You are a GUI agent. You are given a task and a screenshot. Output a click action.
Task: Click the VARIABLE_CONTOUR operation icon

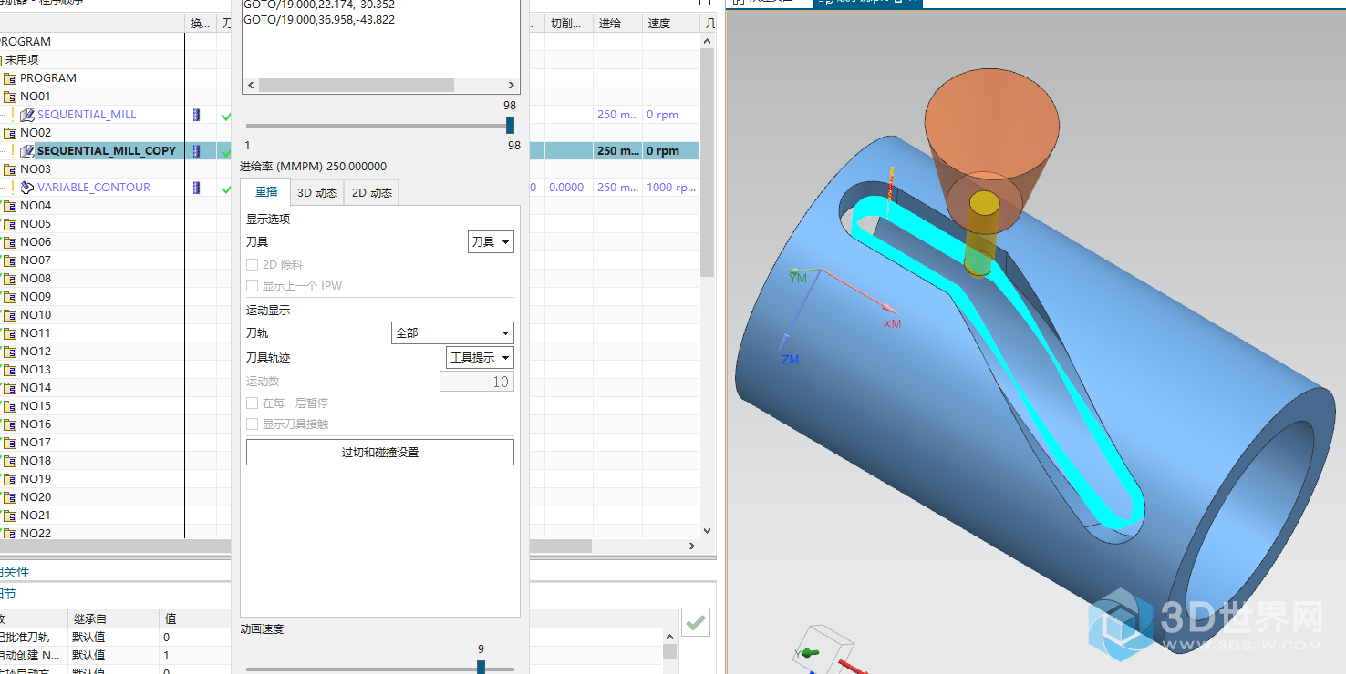tap(27, 188)
